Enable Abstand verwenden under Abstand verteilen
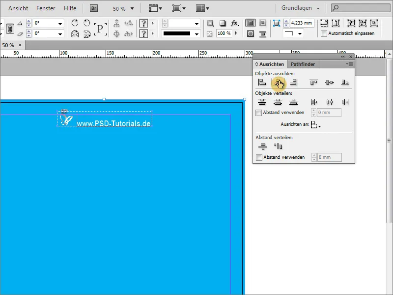 (x=259, y=157)
